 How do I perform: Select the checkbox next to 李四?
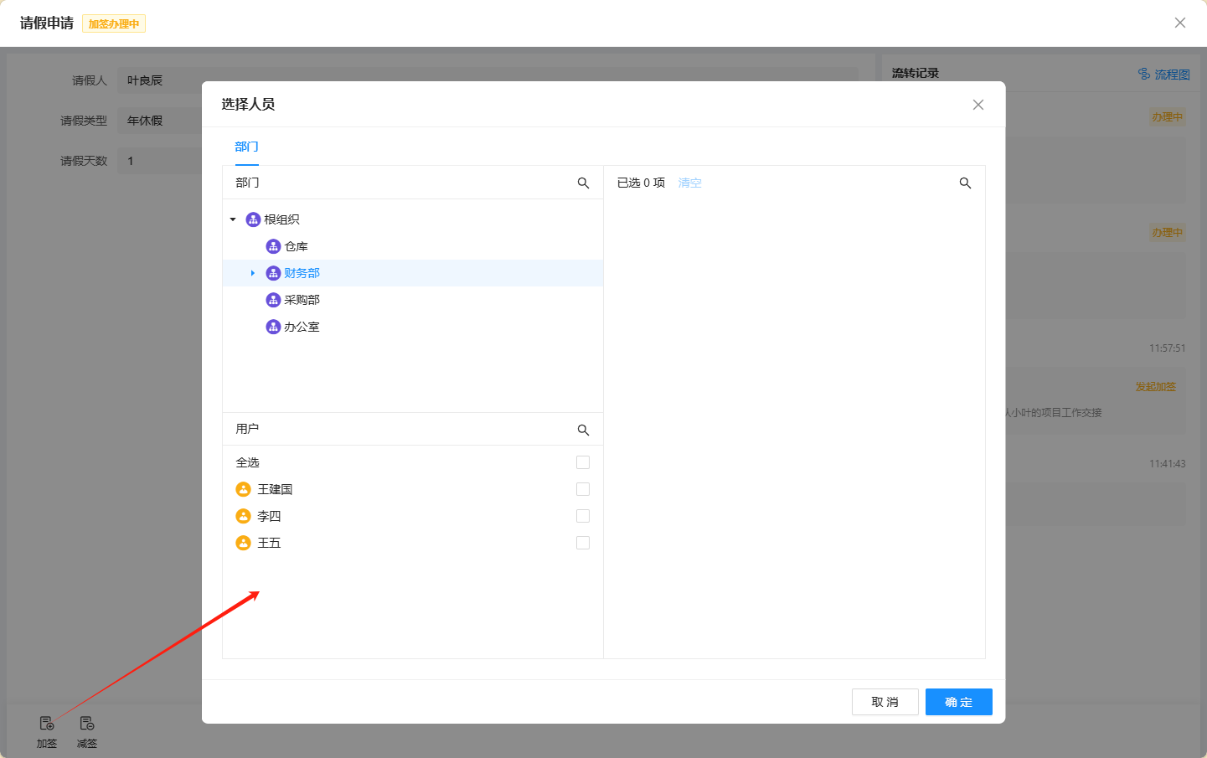(583, 516)
